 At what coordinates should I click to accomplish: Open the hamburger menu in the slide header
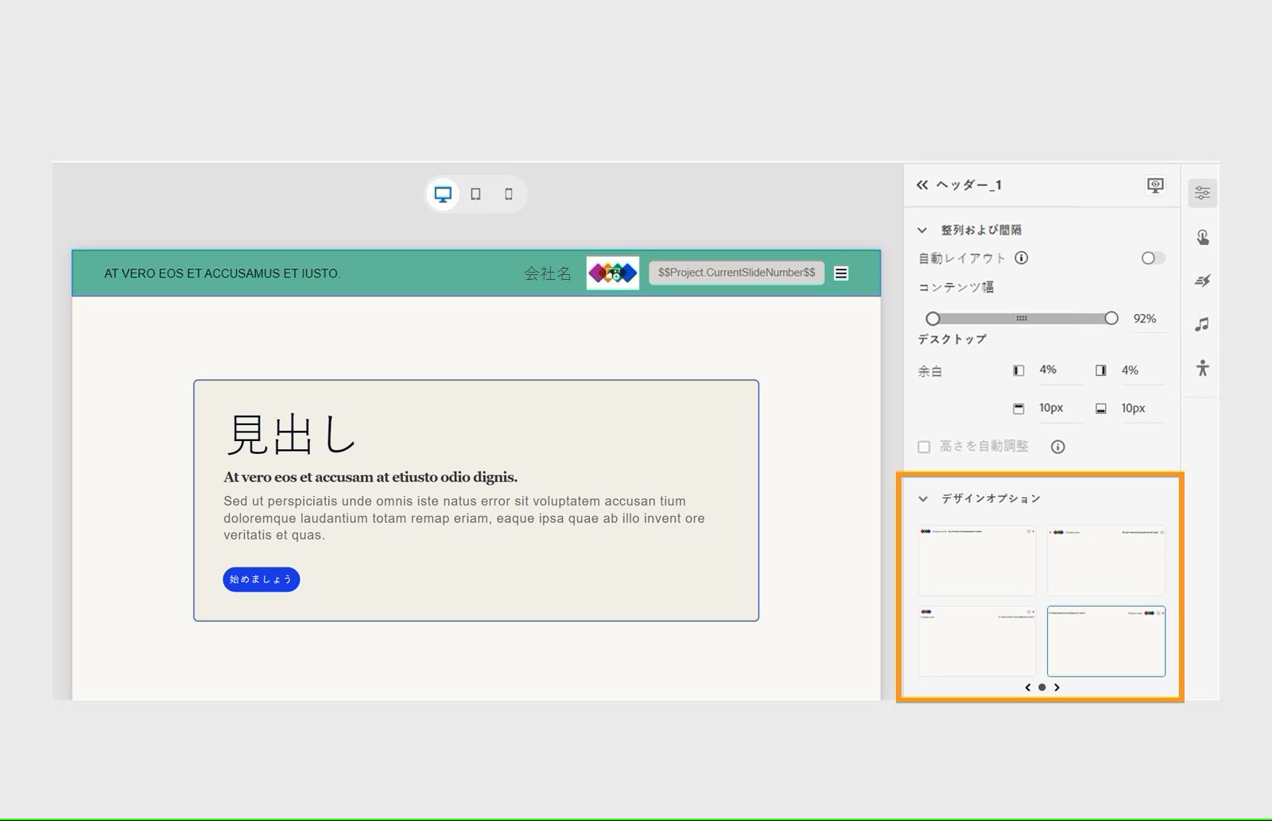(x=841, y=273)
